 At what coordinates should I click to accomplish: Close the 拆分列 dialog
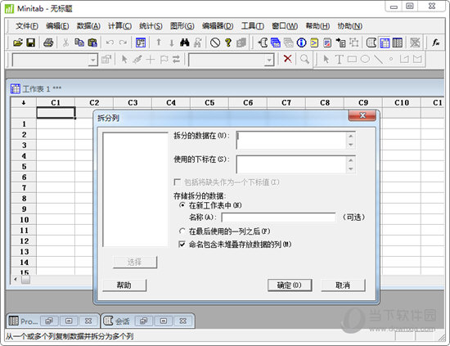click(362, 115)
